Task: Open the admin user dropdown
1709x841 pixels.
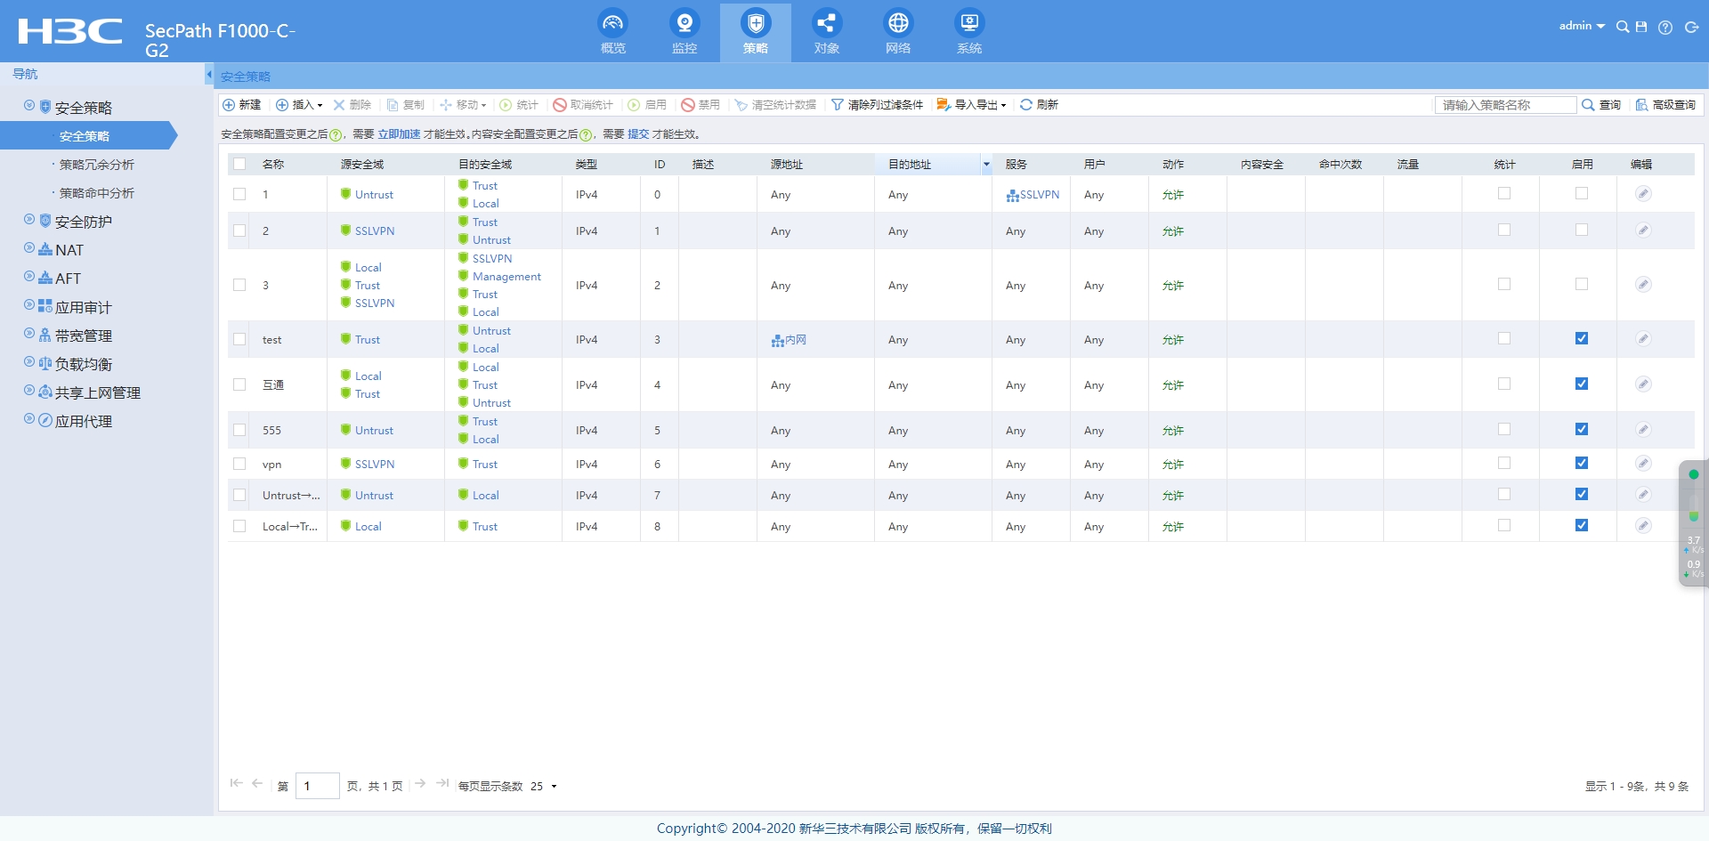Action: point(1581,26)
